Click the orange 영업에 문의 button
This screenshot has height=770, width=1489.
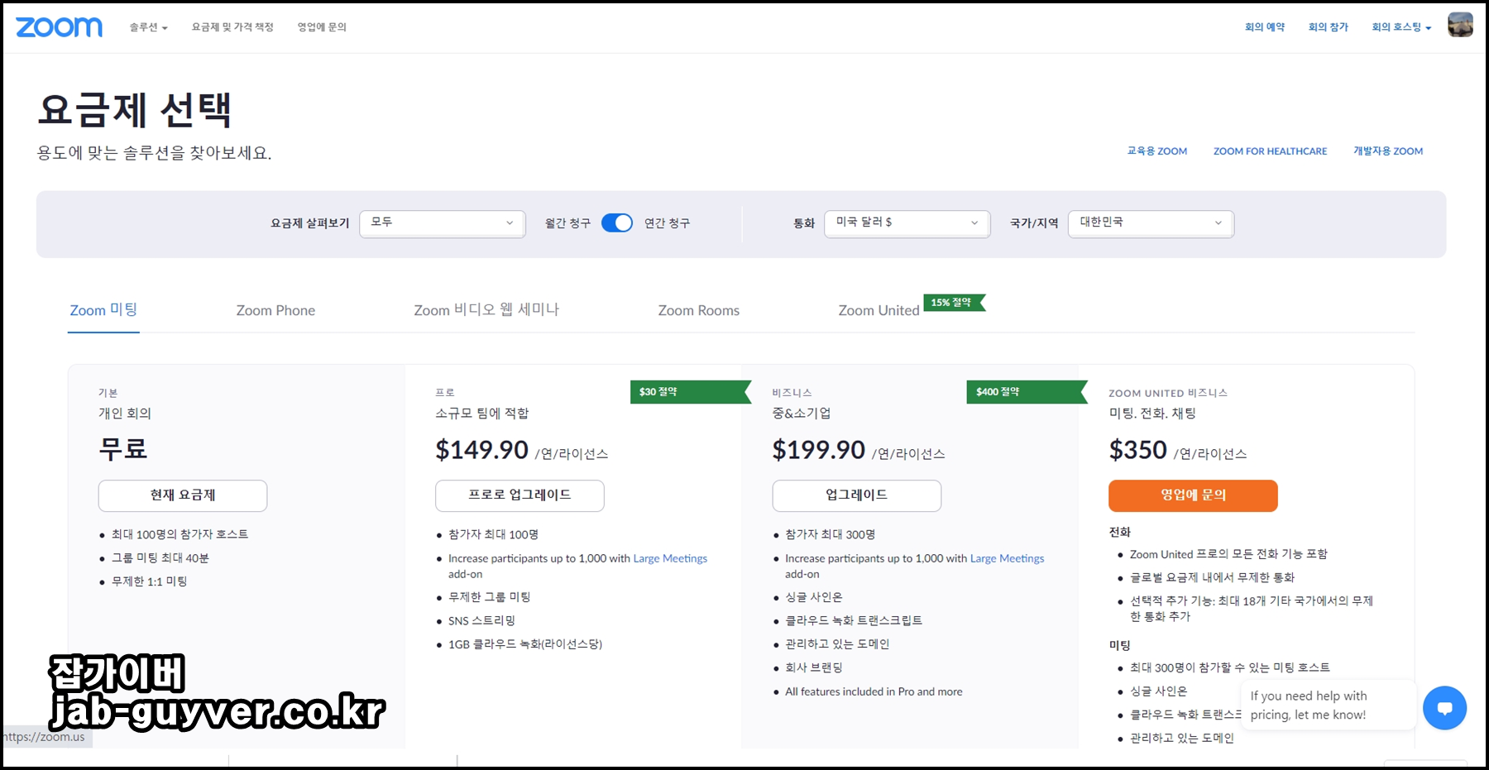click(1193, 495)
